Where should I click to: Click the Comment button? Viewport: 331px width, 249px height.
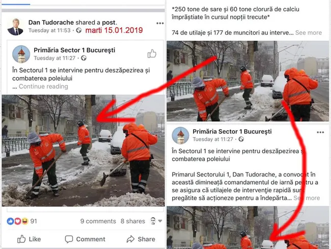pyautogui.click(x=85, y=239)
